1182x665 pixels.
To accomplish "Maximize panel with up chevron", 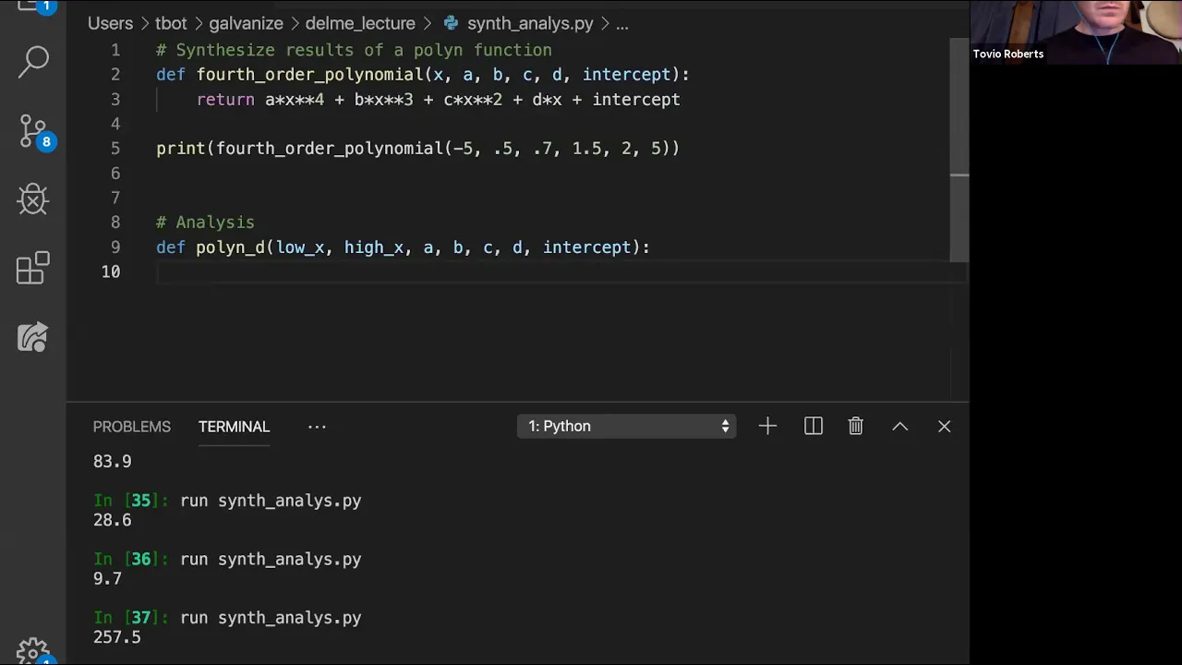I will pyautogui.click(x=900, y=426).
